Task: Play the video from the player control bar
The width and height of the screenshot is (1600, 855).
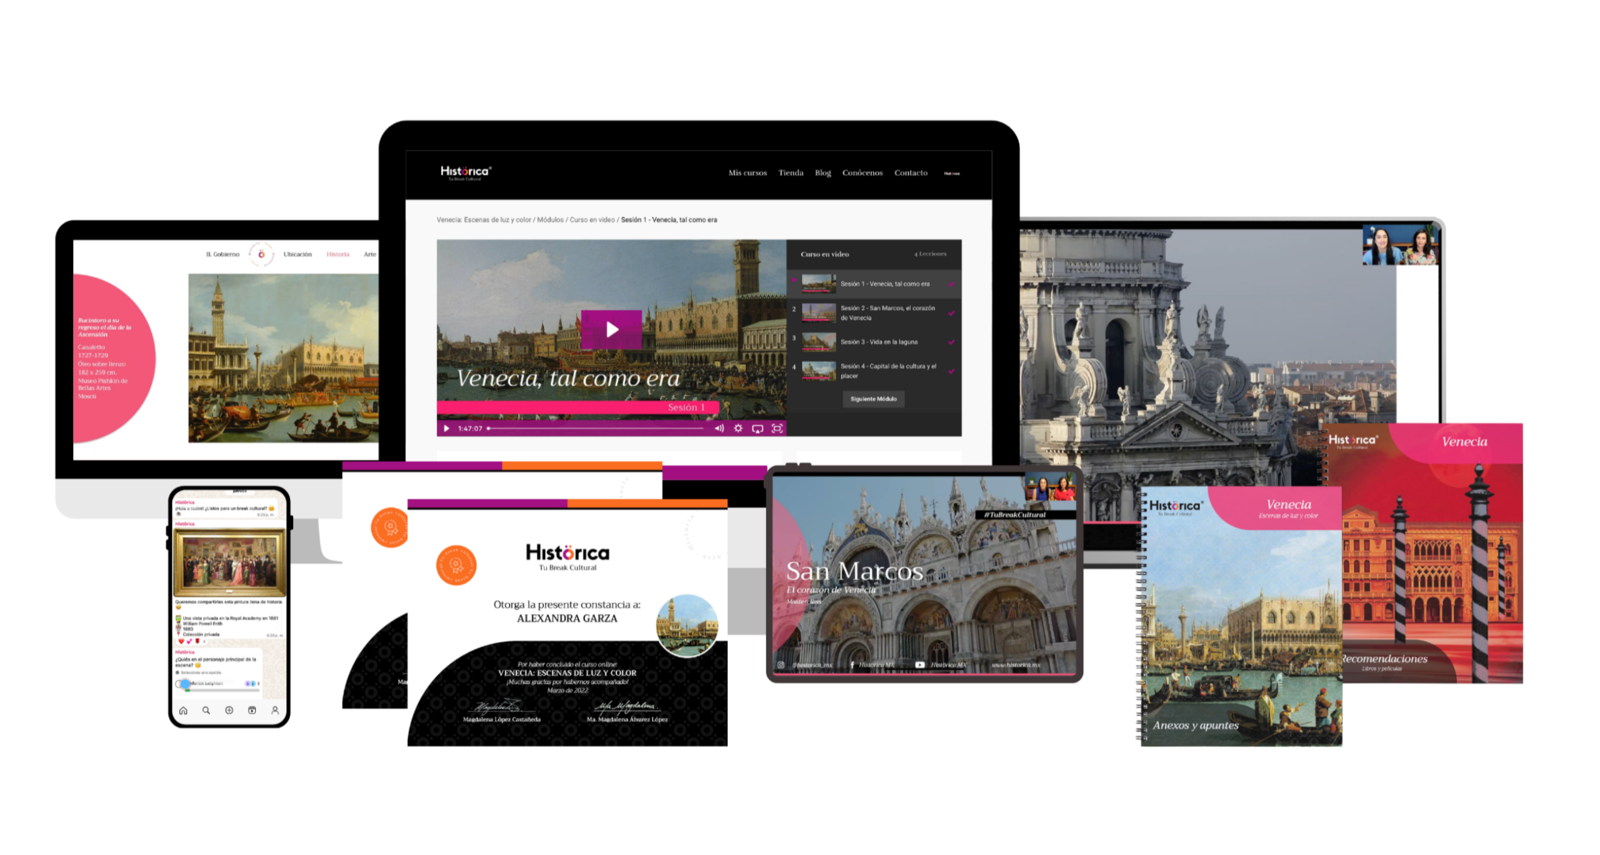Action: pyautogui.click(x=446, y=429)
